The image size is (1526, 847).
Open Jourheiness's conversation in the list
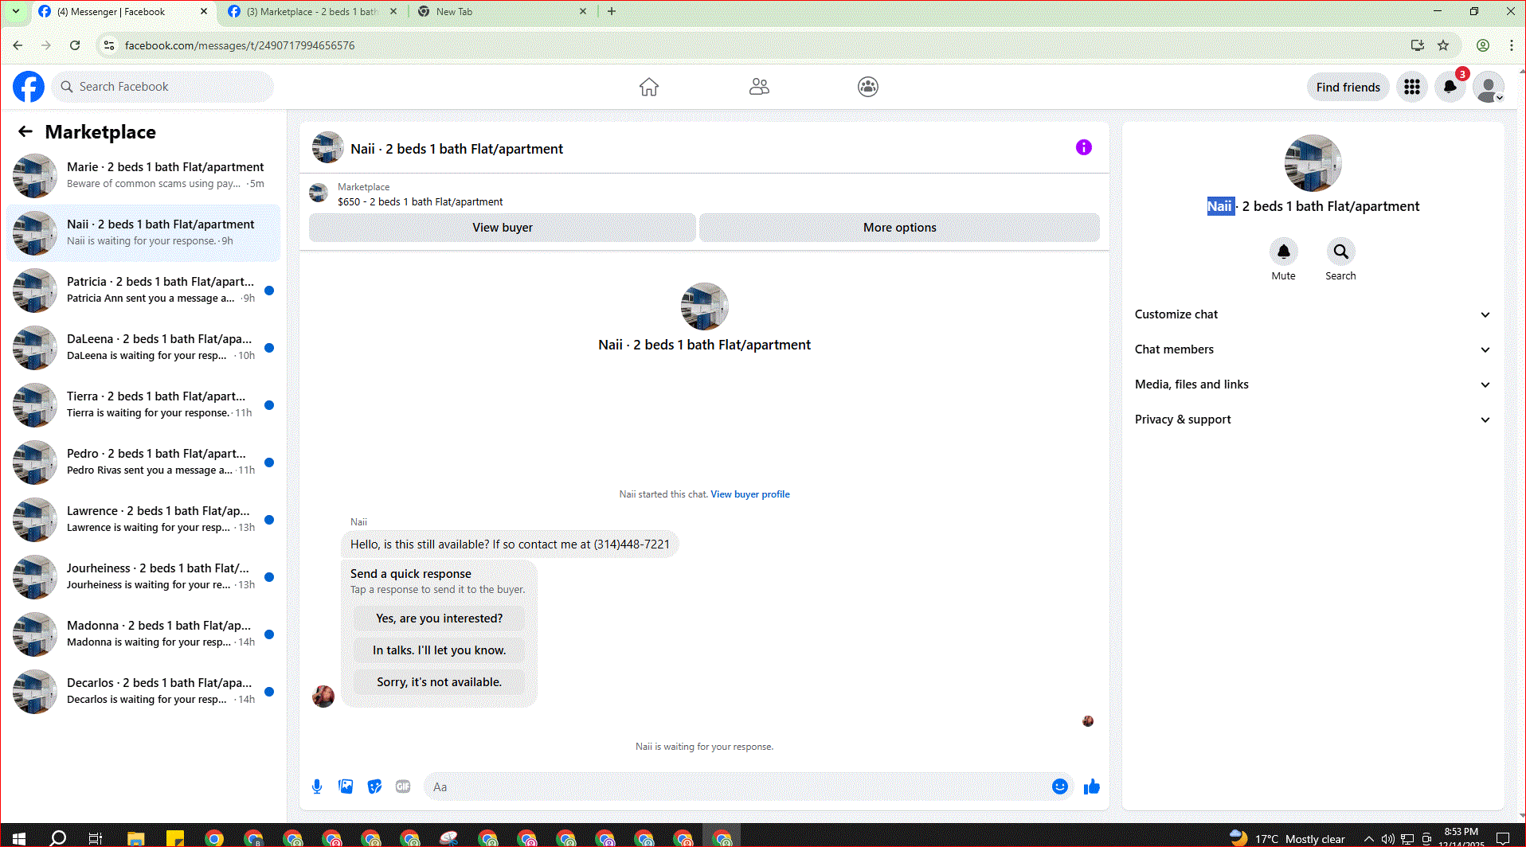(x=143, y=577)
